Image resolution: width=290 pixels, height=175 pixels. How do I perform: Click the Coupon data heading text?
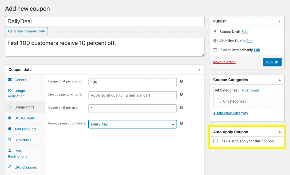(x=20, y=70)
